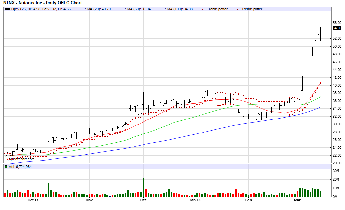Click the current price tag 54.66

337,28
